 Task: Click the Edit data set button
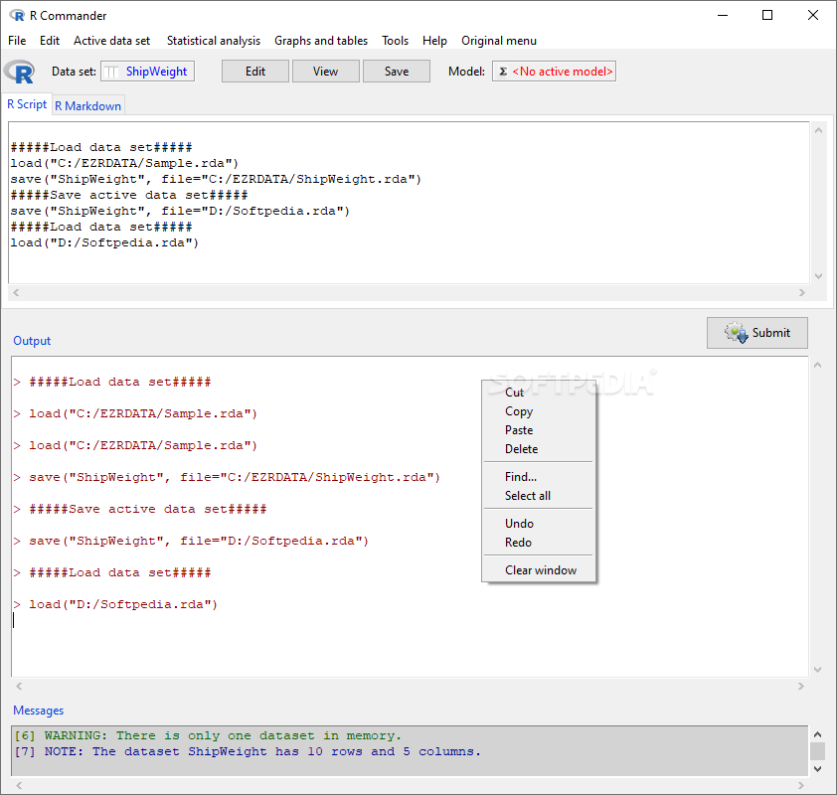[x=255, y=72]
